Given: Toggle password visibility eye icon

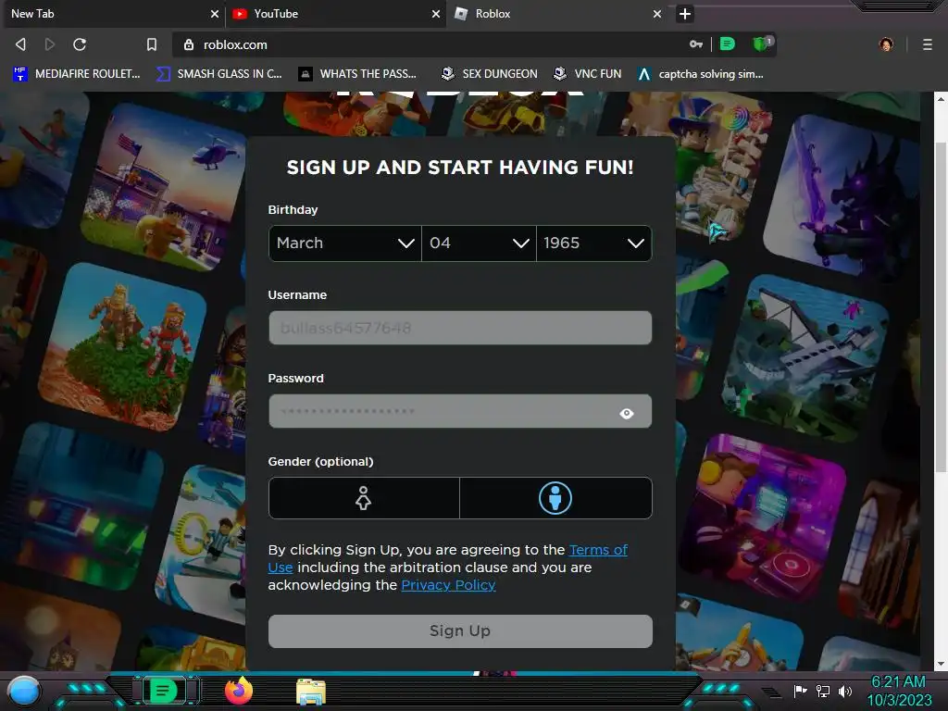Looking at the screenshot, I should pos(627,413).
